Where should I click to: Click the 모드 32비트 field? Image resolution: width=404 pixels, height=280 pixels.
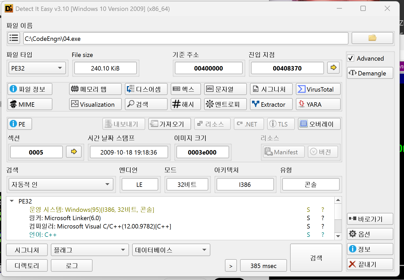point(187,184)
